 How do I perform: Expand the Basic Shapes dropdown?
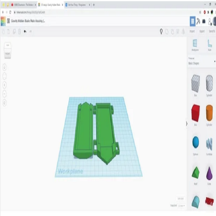coord(202,61)
